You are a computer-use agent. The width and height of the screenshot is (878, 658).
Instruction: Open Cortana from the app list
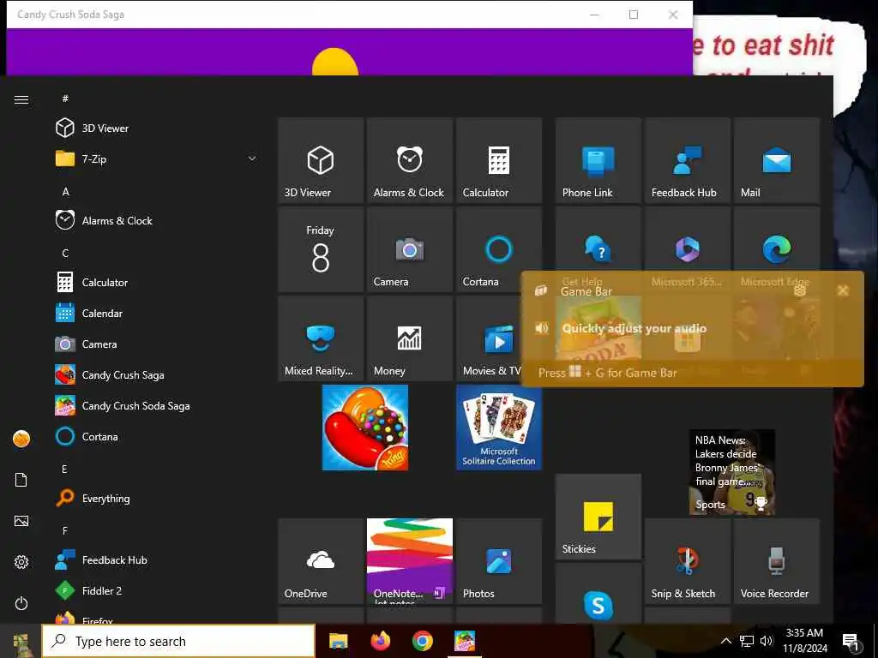[x=157, y=436]
